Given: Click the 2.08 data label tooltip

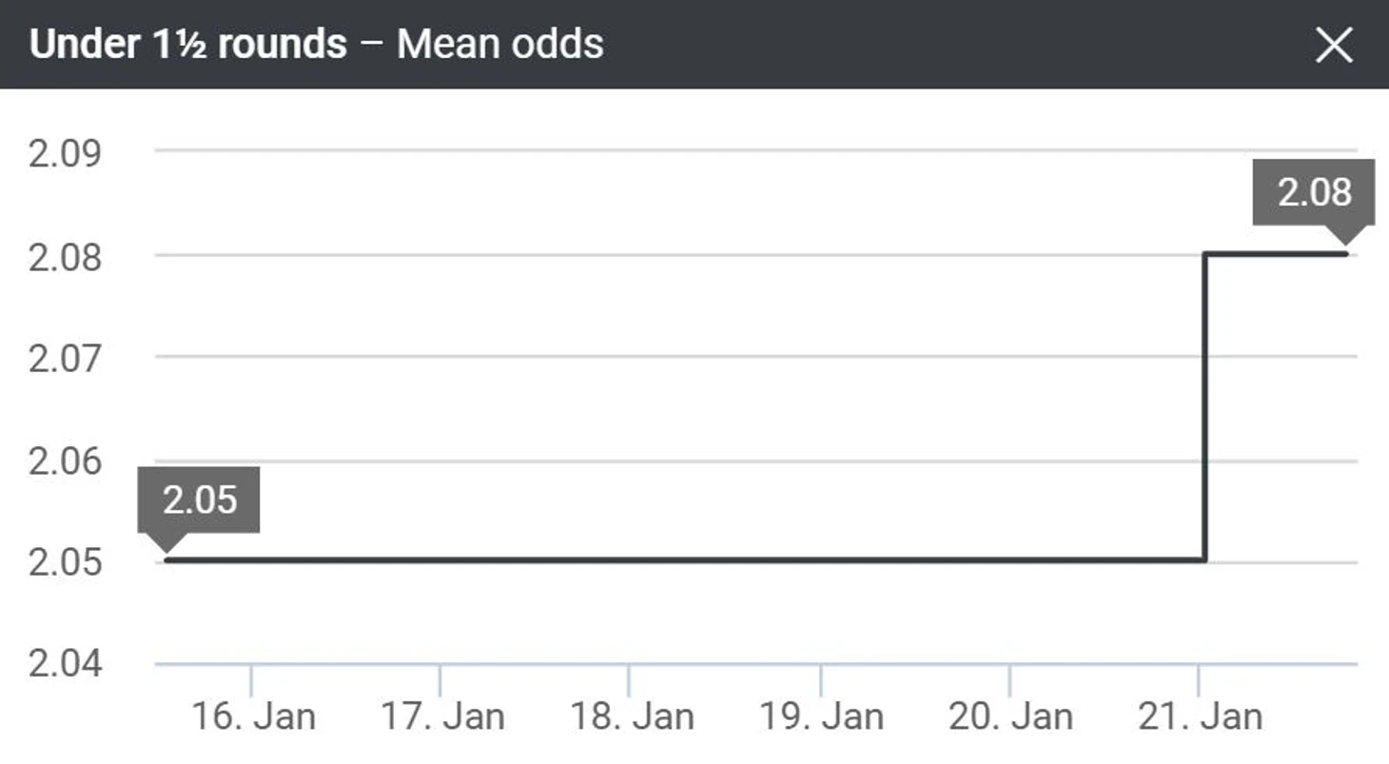Looking at the screenshot, I should click(1314, 193).
